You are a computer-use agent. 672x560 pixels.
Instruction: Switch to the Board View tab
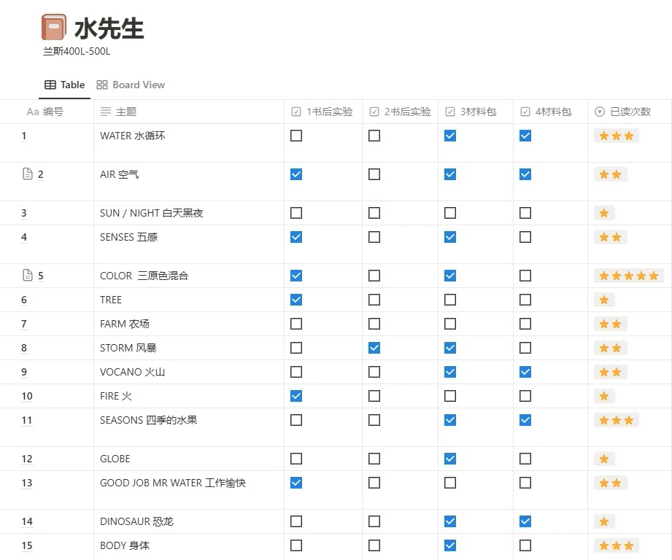[131, 85]
